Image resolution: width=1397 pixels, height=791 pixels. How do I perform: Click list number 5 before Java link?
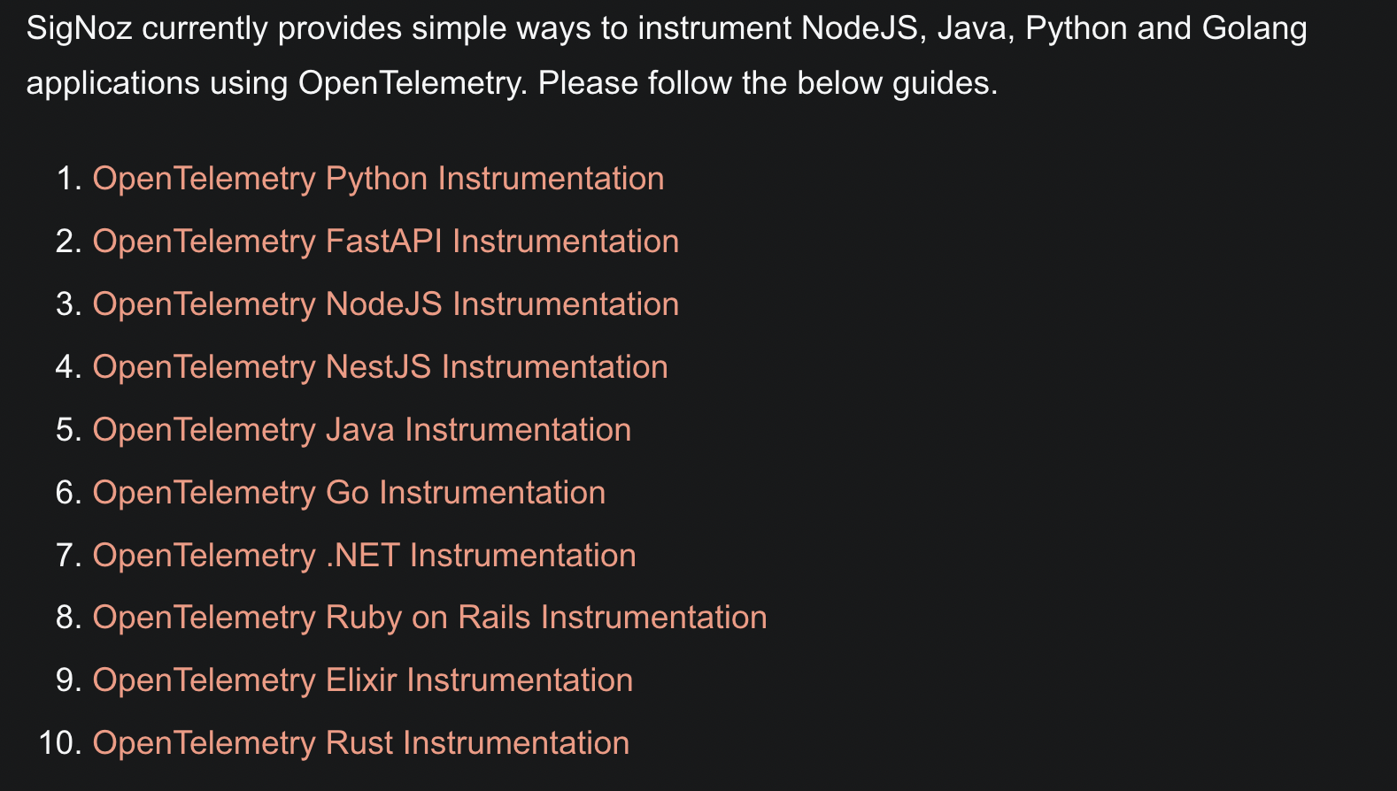click(x=67, y=430)
